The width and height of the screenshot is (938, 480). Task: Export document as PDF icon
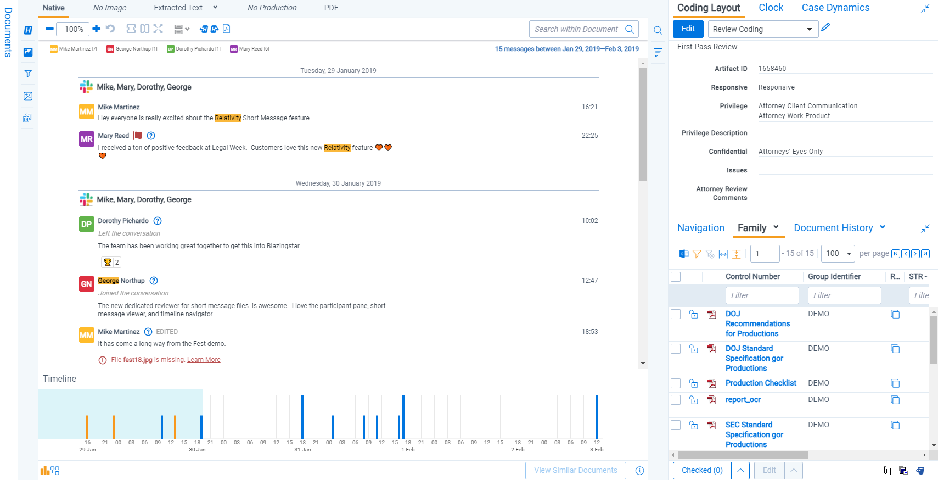226,29
